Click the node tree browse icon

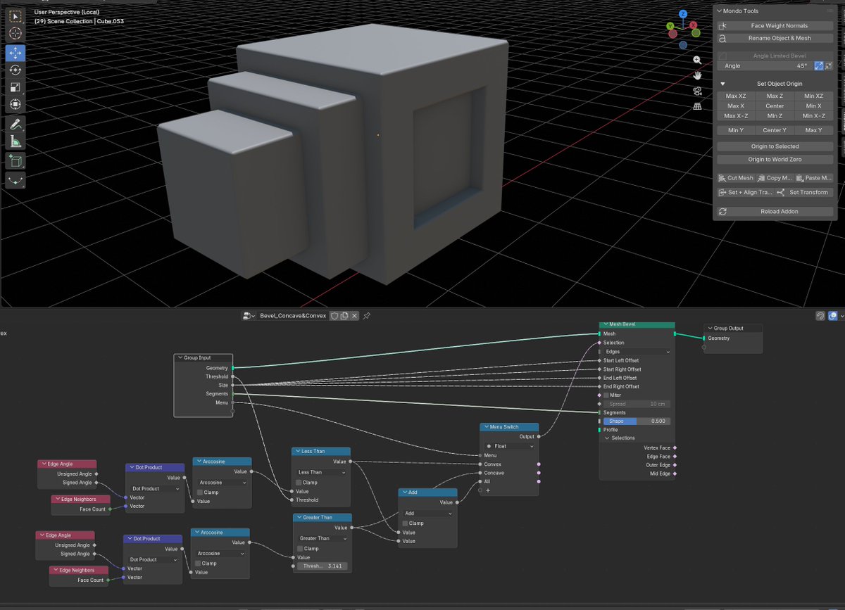pos(249,316)
